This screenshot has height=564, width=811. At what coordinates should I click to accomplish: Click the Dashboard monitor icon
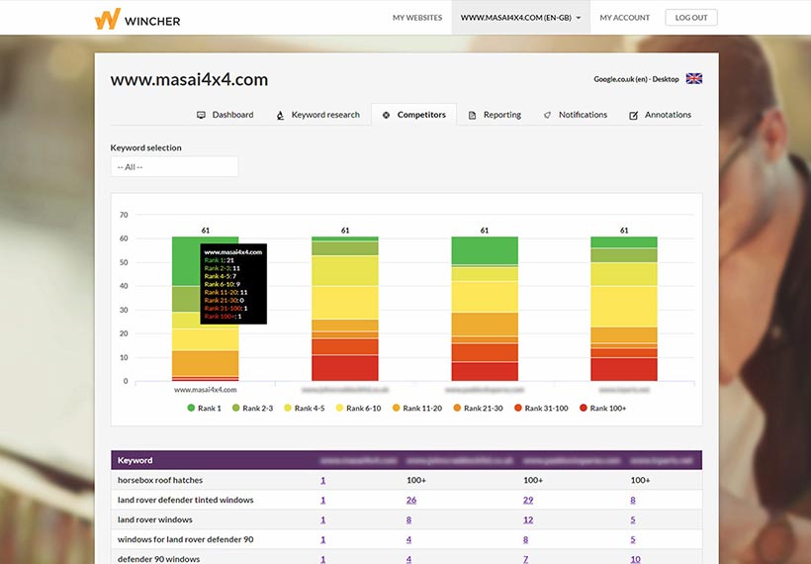click(201, 115)
